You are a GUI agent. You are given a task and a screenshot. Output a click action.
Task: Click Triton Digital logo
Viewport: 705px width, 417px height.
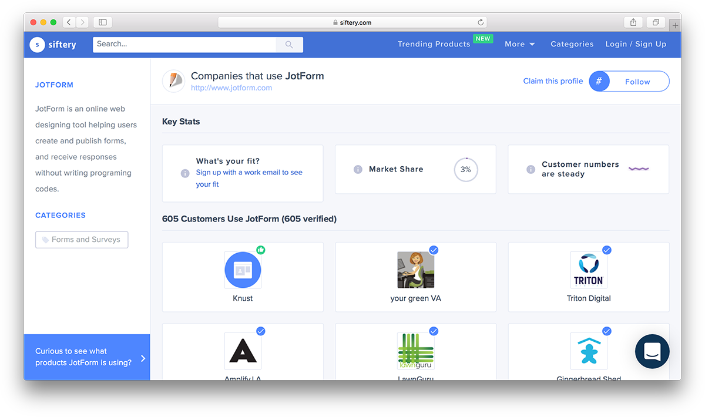[589, 270]
